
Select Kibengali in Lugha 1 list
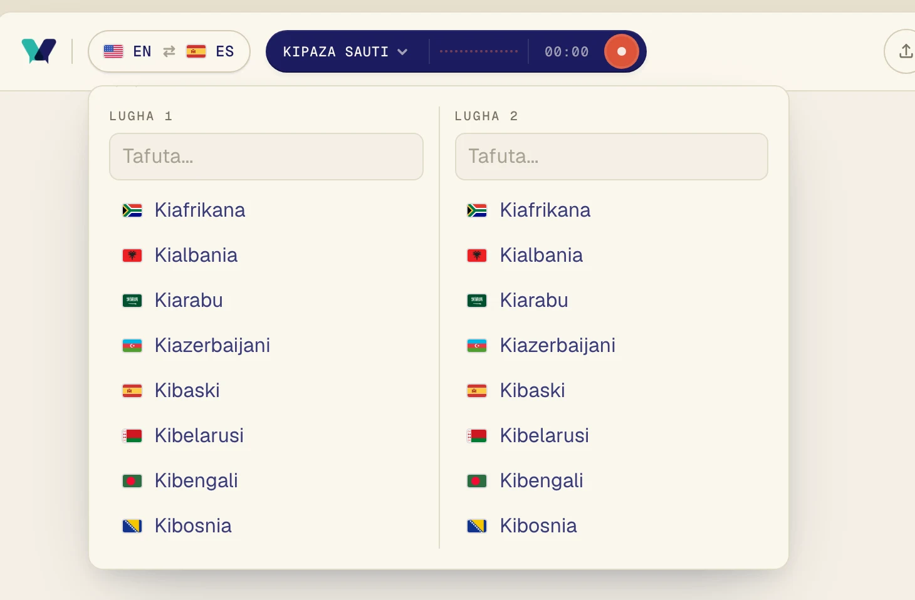pos(266,481)
